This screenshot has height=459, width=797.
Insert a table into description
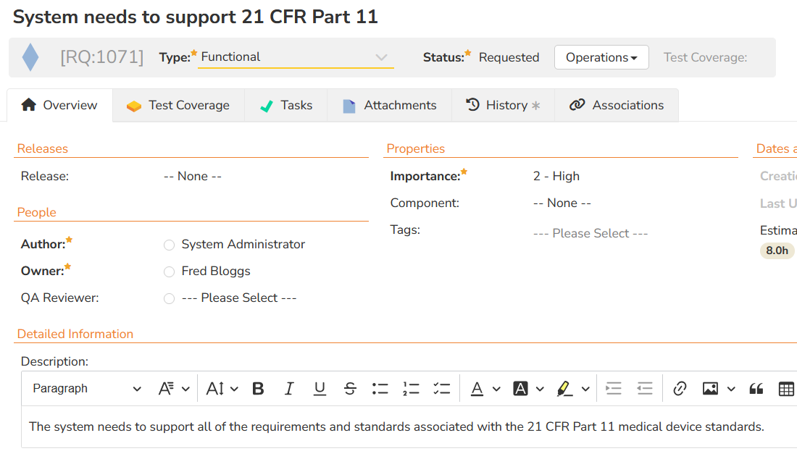pos(786,389)
